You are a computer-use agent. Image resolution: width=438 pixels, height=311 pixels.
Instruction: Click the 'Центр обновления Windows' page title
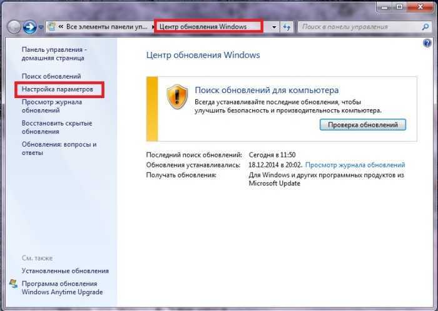tap(203, 55)
